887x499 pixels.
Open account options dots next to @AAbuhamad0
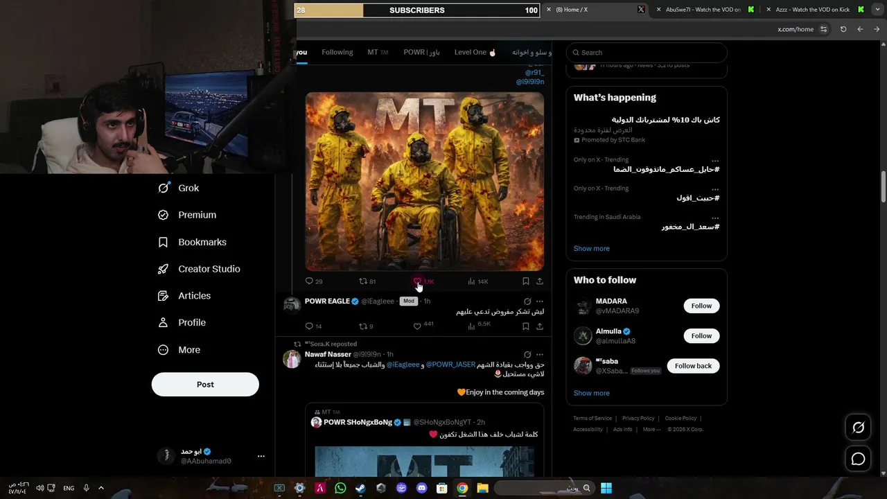[261, 456]
